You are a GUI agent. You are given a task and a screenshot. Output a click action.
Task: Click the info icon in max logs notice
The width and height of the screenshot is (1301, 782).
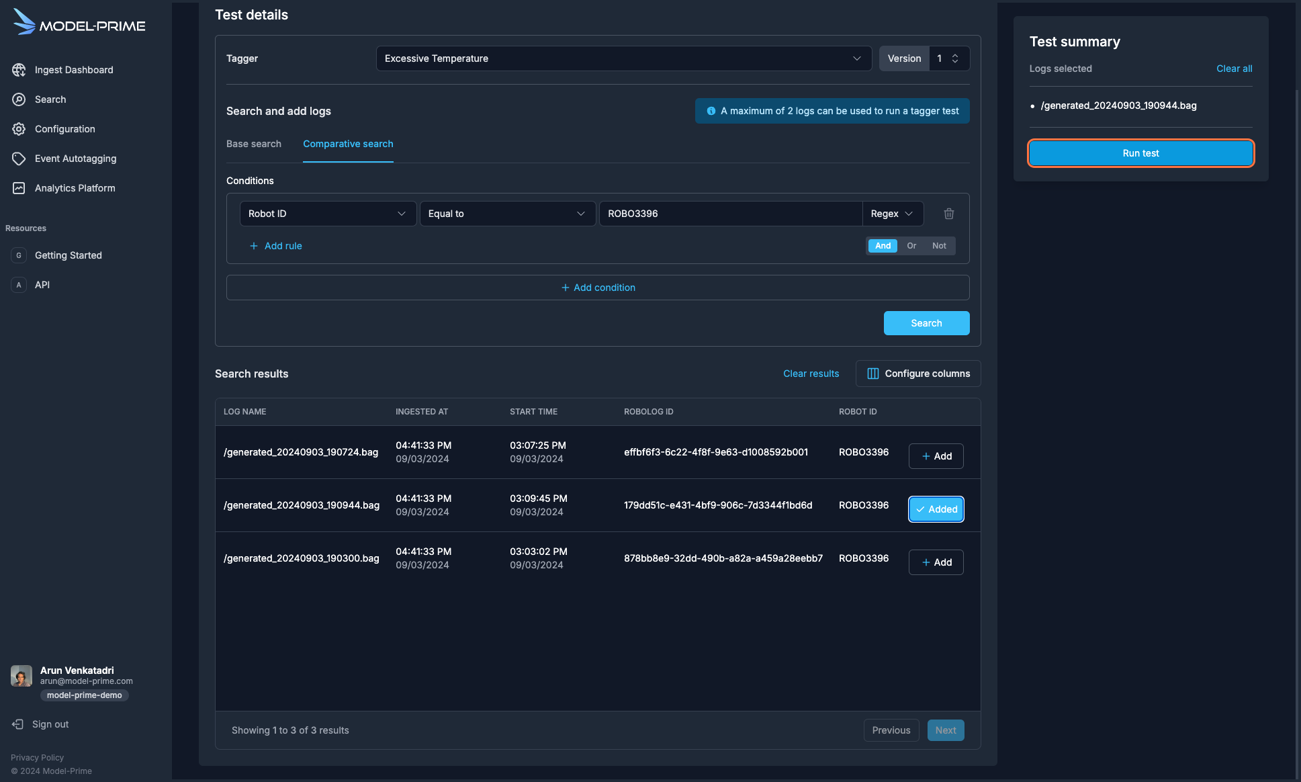(711, 111)
